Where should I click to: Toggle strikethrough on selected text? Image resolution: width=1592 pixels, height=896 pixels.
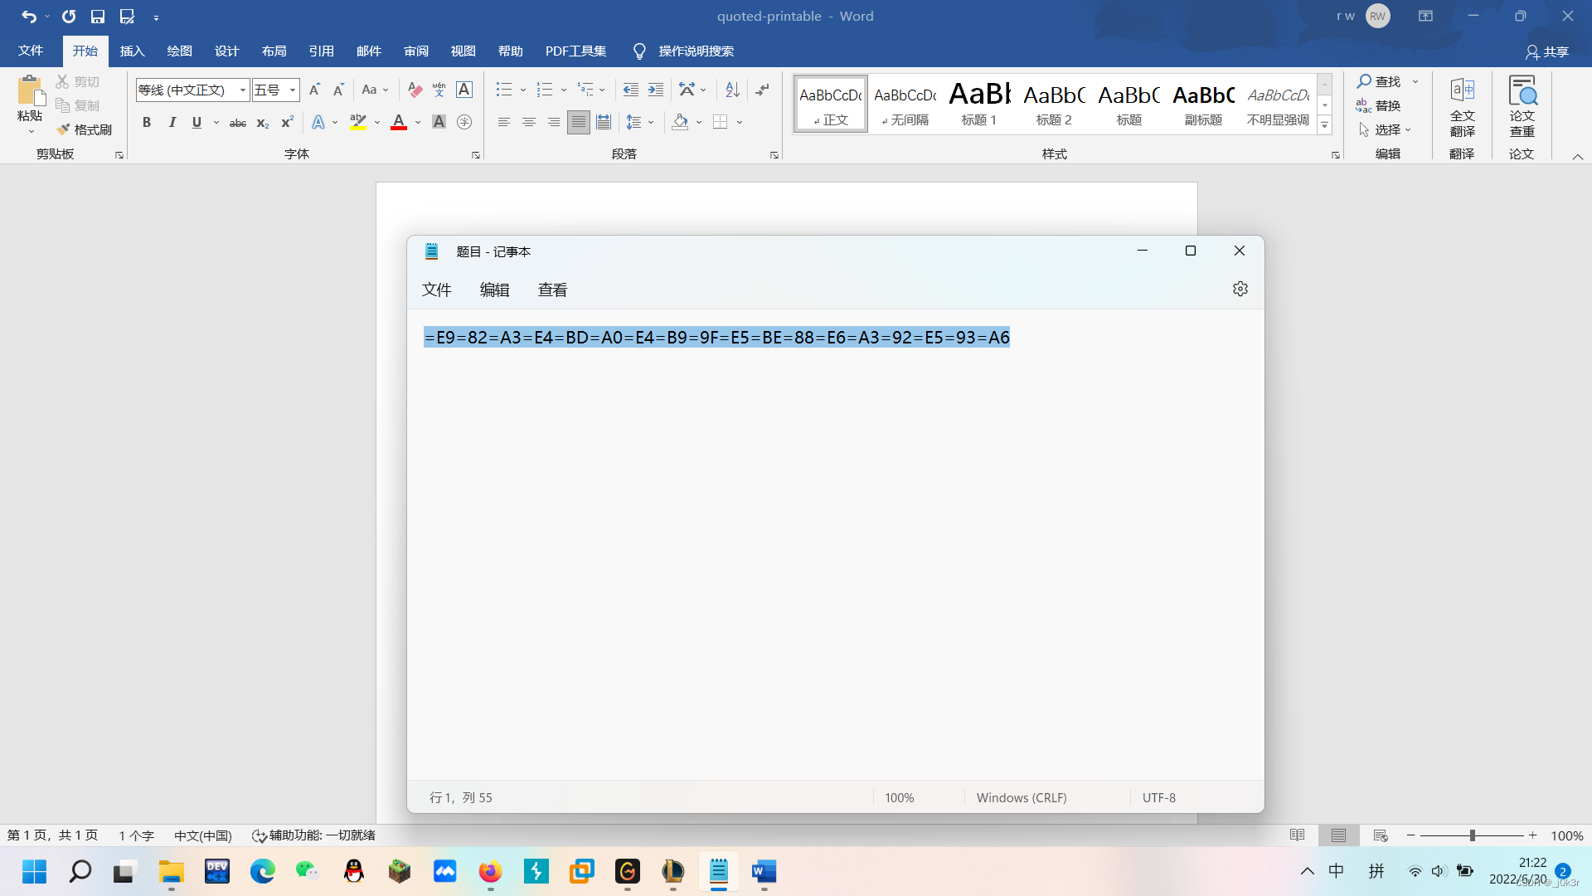[x=237, y=122]
